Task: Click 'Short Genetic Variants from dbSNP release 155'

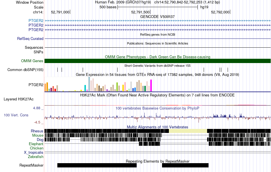Action: click(x=157, y=66)
